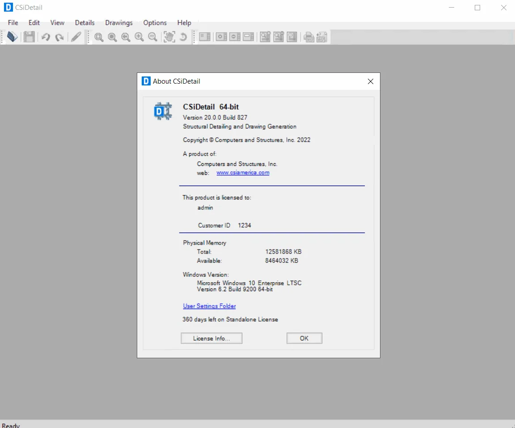Click the 'CSiDetail 64-bit' heading
Image resolution: width=515 pixels, height=428 pixels.
tap(211, 107)
